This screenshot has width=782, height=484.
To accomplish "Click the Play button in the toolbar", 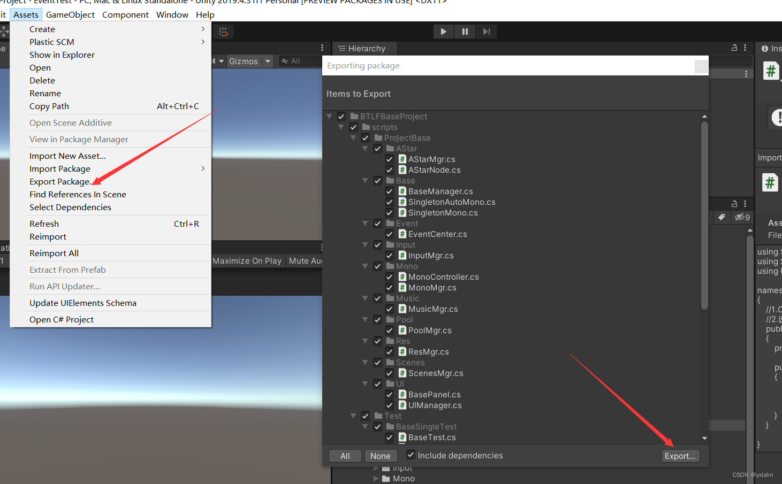I will click(443, 32).
